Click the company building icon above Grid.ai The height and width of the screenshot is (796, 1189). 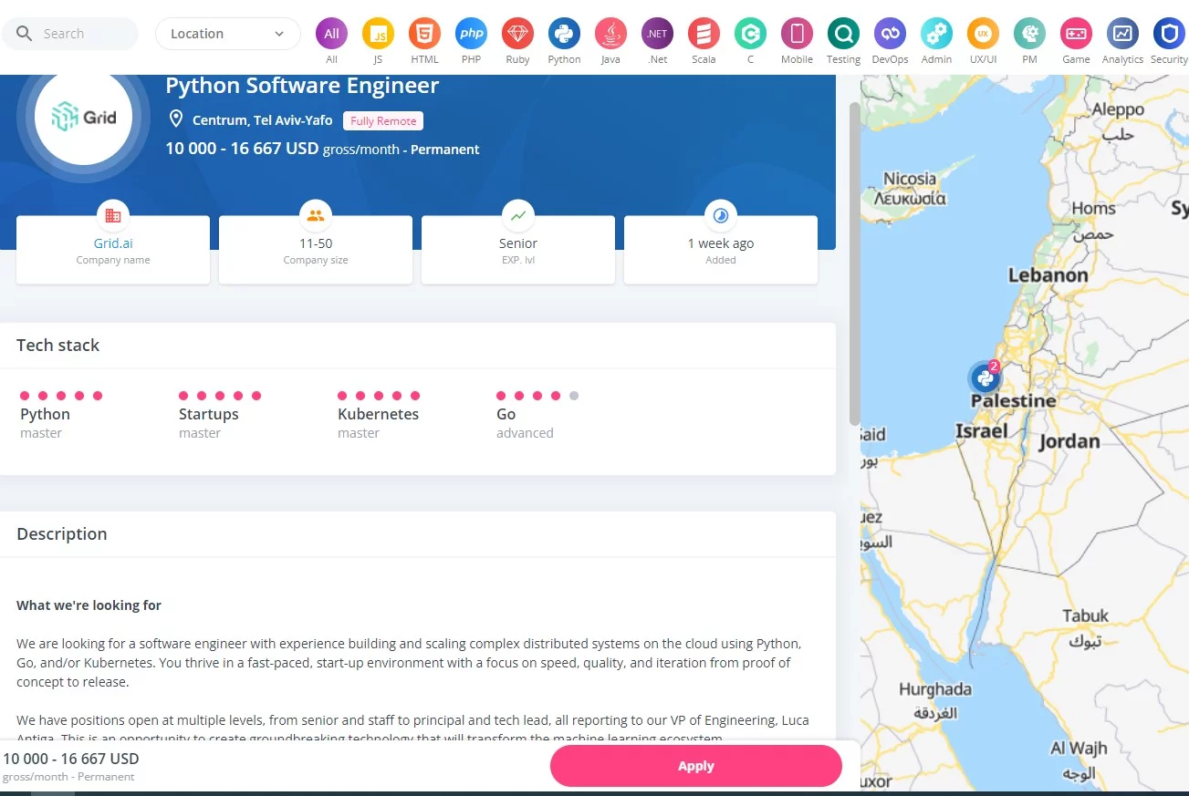click(113, 216)
